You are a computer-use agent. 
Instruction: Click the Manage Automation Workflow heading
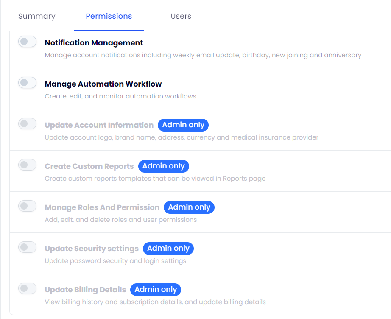click(103, 84)
